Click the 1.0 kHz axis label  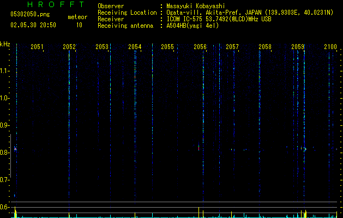click(5, 98)
